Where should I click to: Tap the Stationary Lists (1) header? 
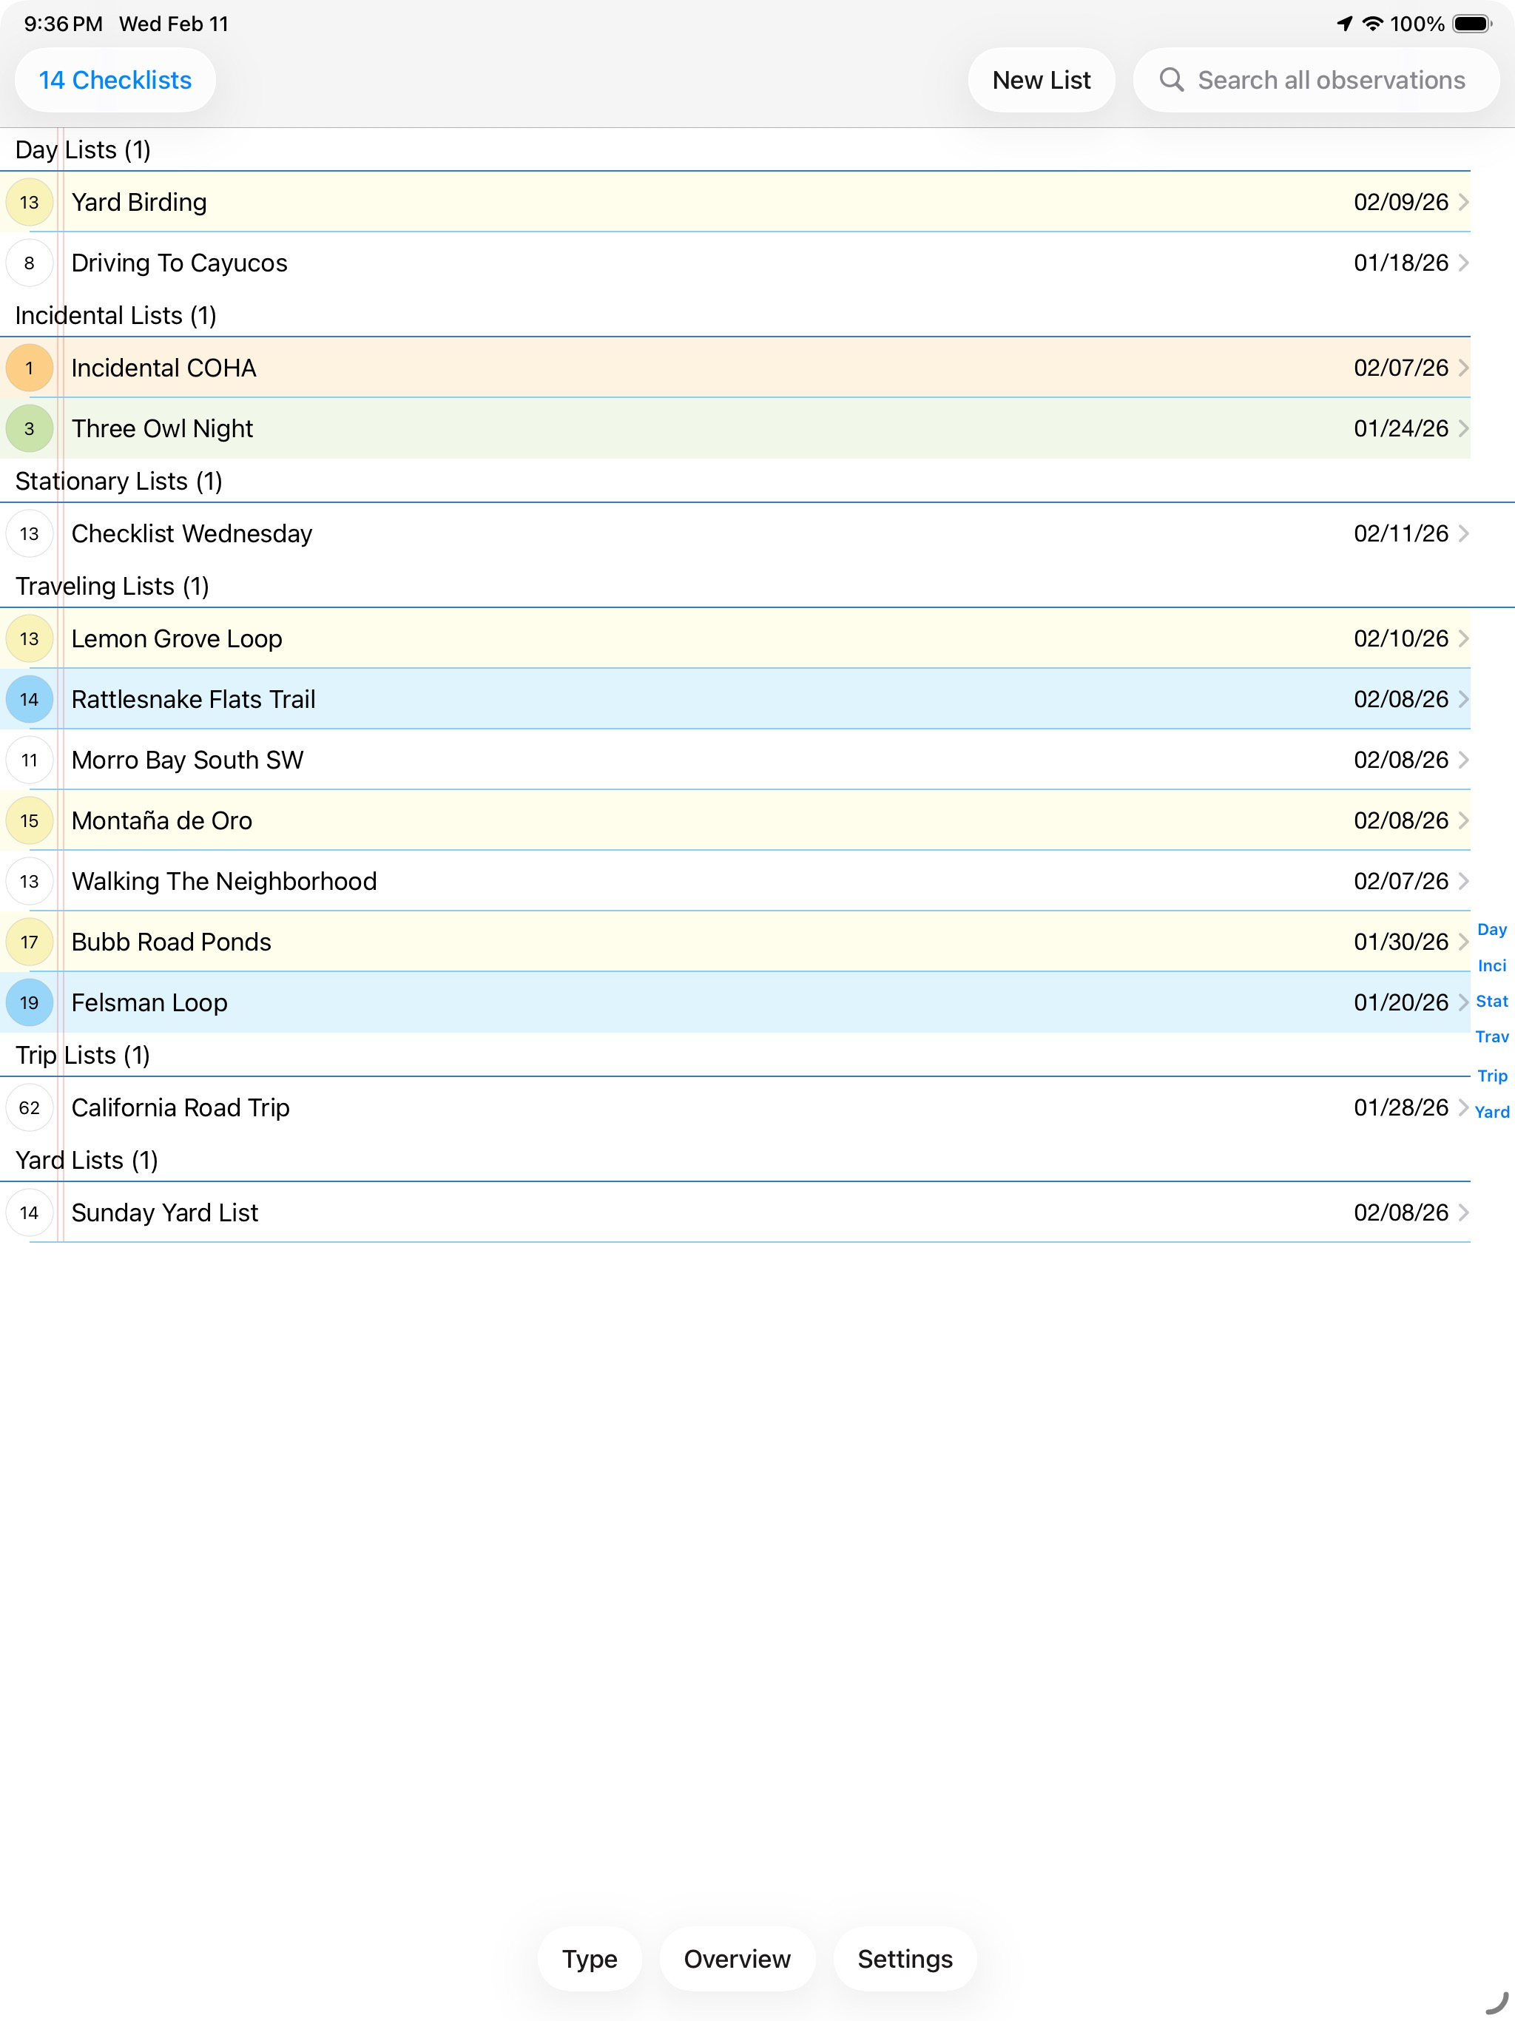[119, 482]
